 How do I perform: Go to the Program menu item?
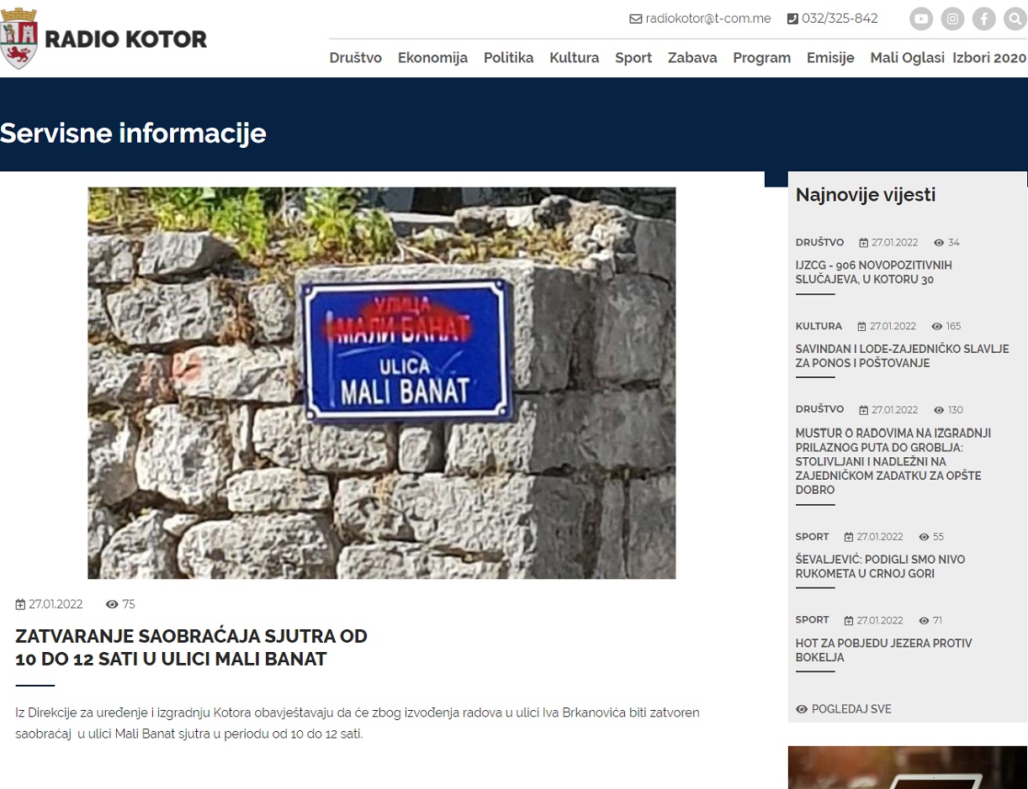tap(762, 58)
